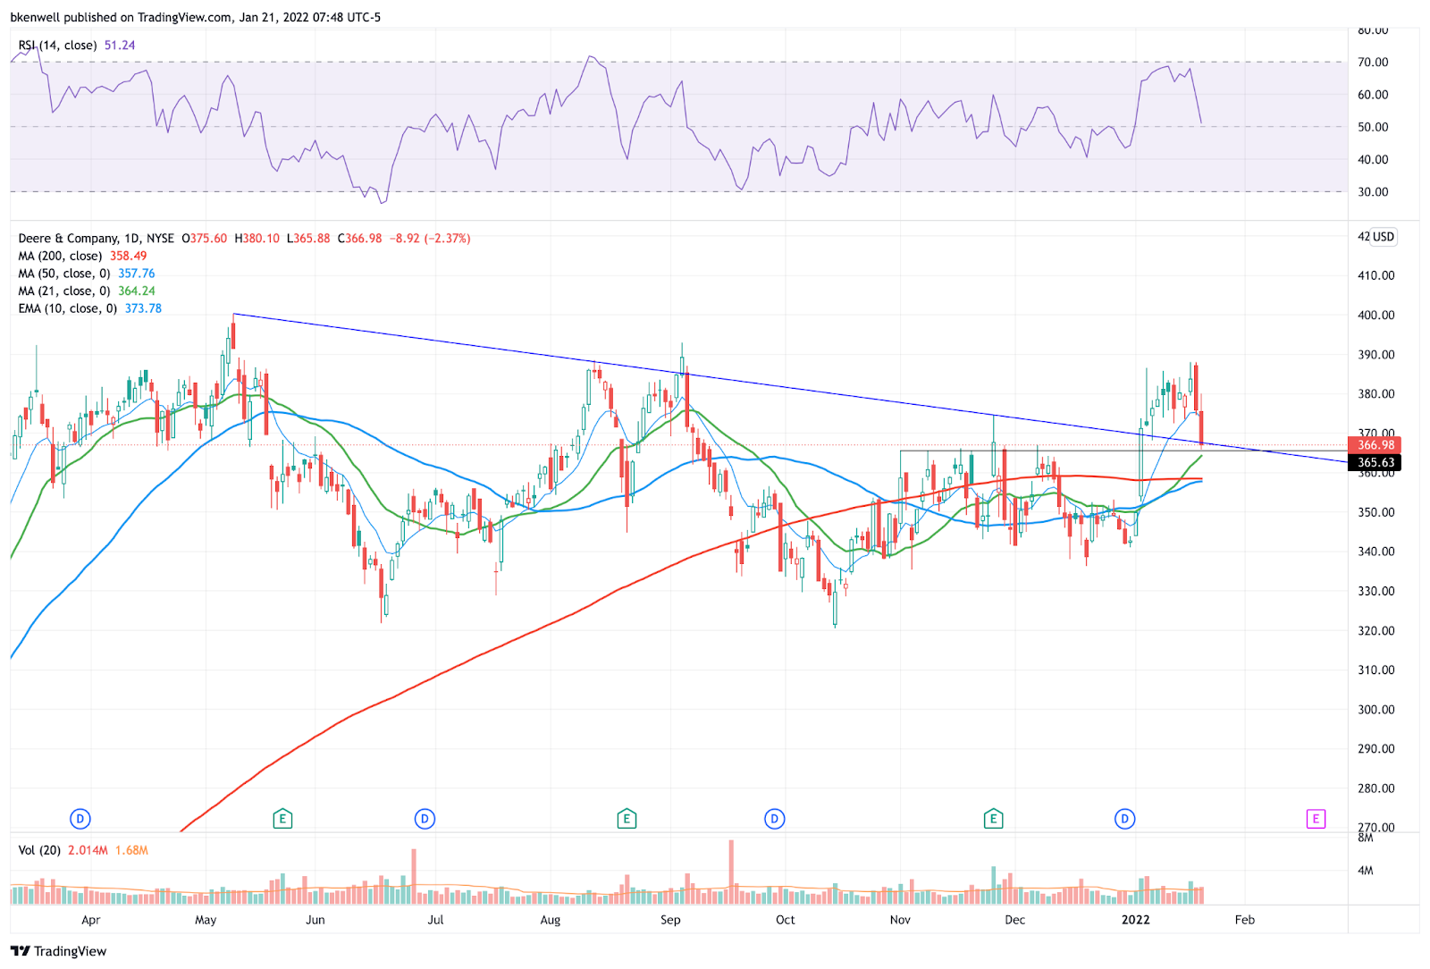
Task: Click the volume average value 1.68M
Action: (x=131, y=851)
